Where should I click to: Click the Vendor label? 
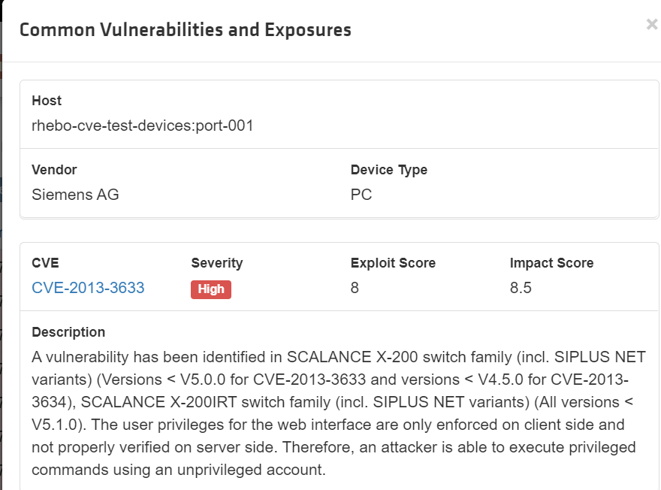tap(54, 170)
